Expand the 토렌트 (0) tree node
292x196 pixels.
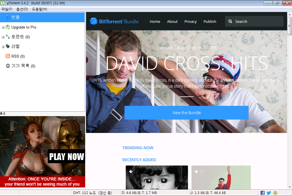(x=3, y=37)
